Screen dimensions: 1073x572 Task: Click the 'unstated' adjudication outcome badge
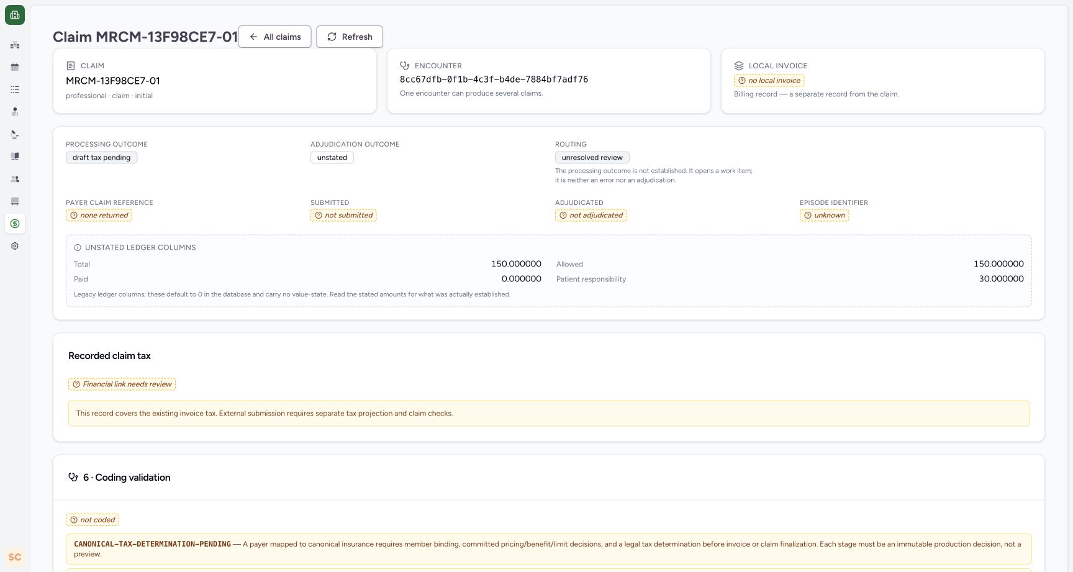[332, 158]
